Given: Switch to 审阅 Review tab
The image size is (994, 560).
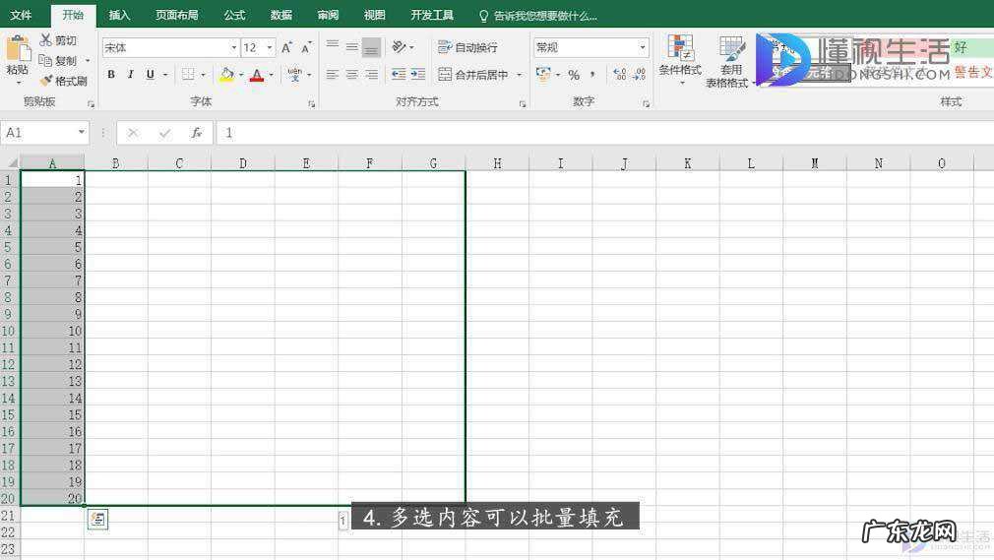Looking at the screenshot, I should point(328,15).
